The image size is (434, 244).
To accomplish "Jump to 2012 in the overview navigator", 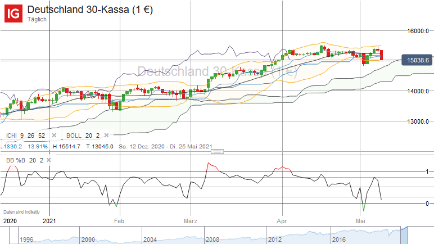I will click(x=274, y=240).
